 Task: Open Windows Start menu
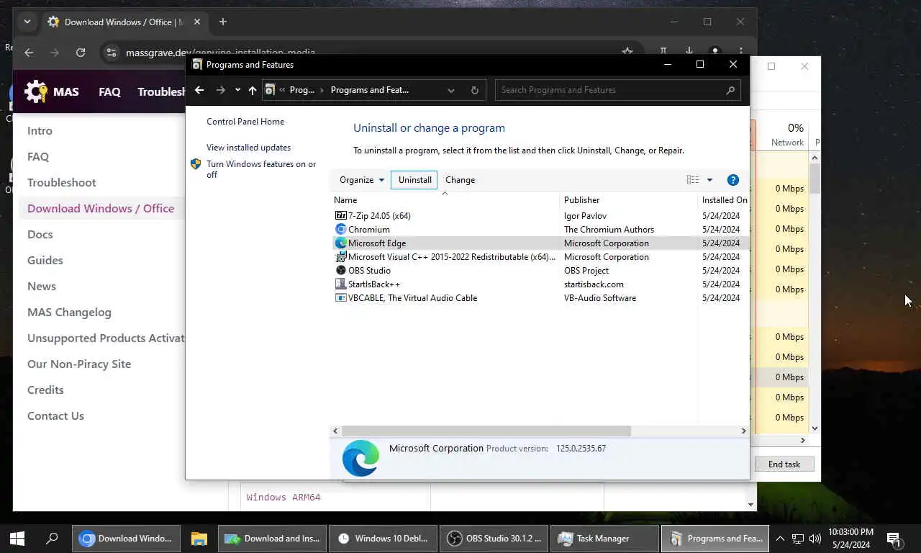click(x=17, y=538)
